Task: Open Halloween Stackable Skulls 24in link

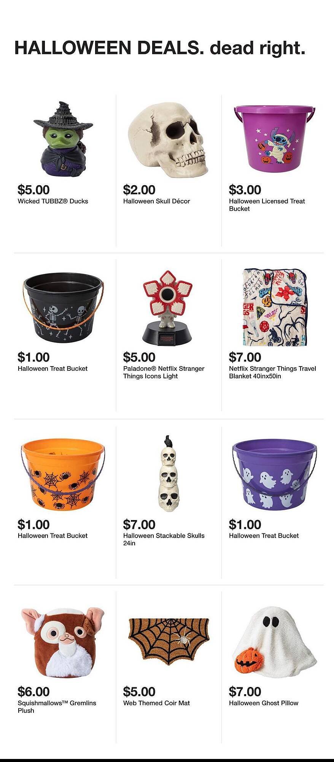Action: (164, 539)
